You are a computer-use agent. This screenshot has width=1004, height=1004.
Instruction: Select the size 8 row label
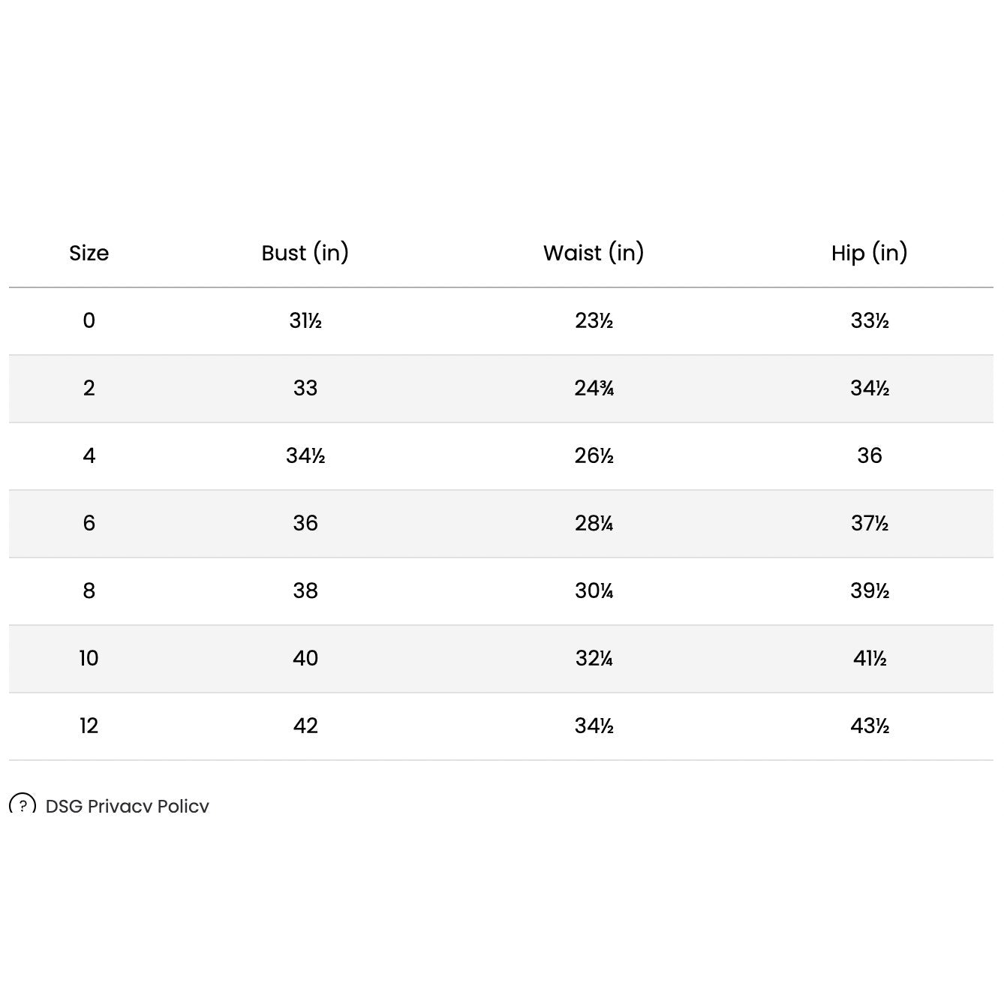[89, 591]
